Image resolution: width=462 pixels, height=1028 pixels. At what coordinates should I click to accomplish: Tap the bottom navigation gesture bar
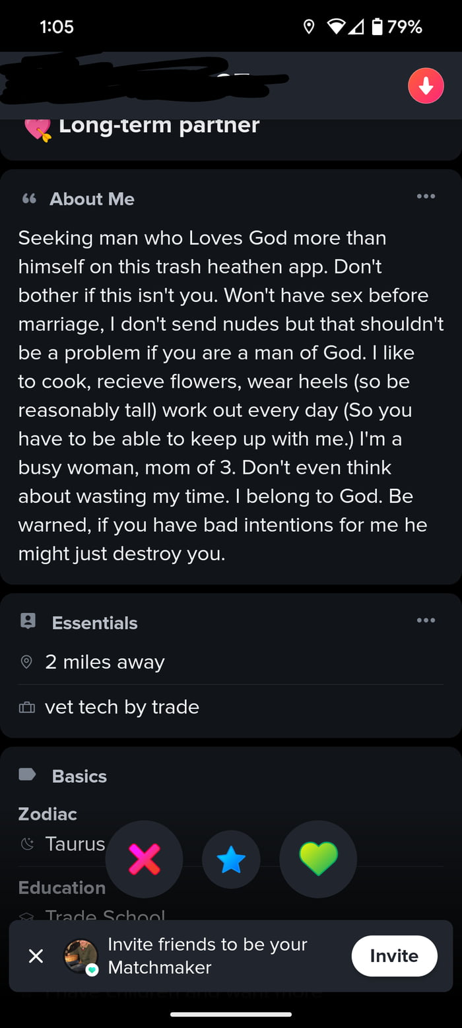(231, 1014)
